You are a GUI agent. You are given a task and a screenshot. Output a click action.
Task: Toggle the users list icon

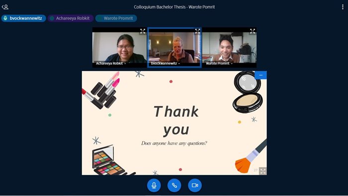[5, 7]
